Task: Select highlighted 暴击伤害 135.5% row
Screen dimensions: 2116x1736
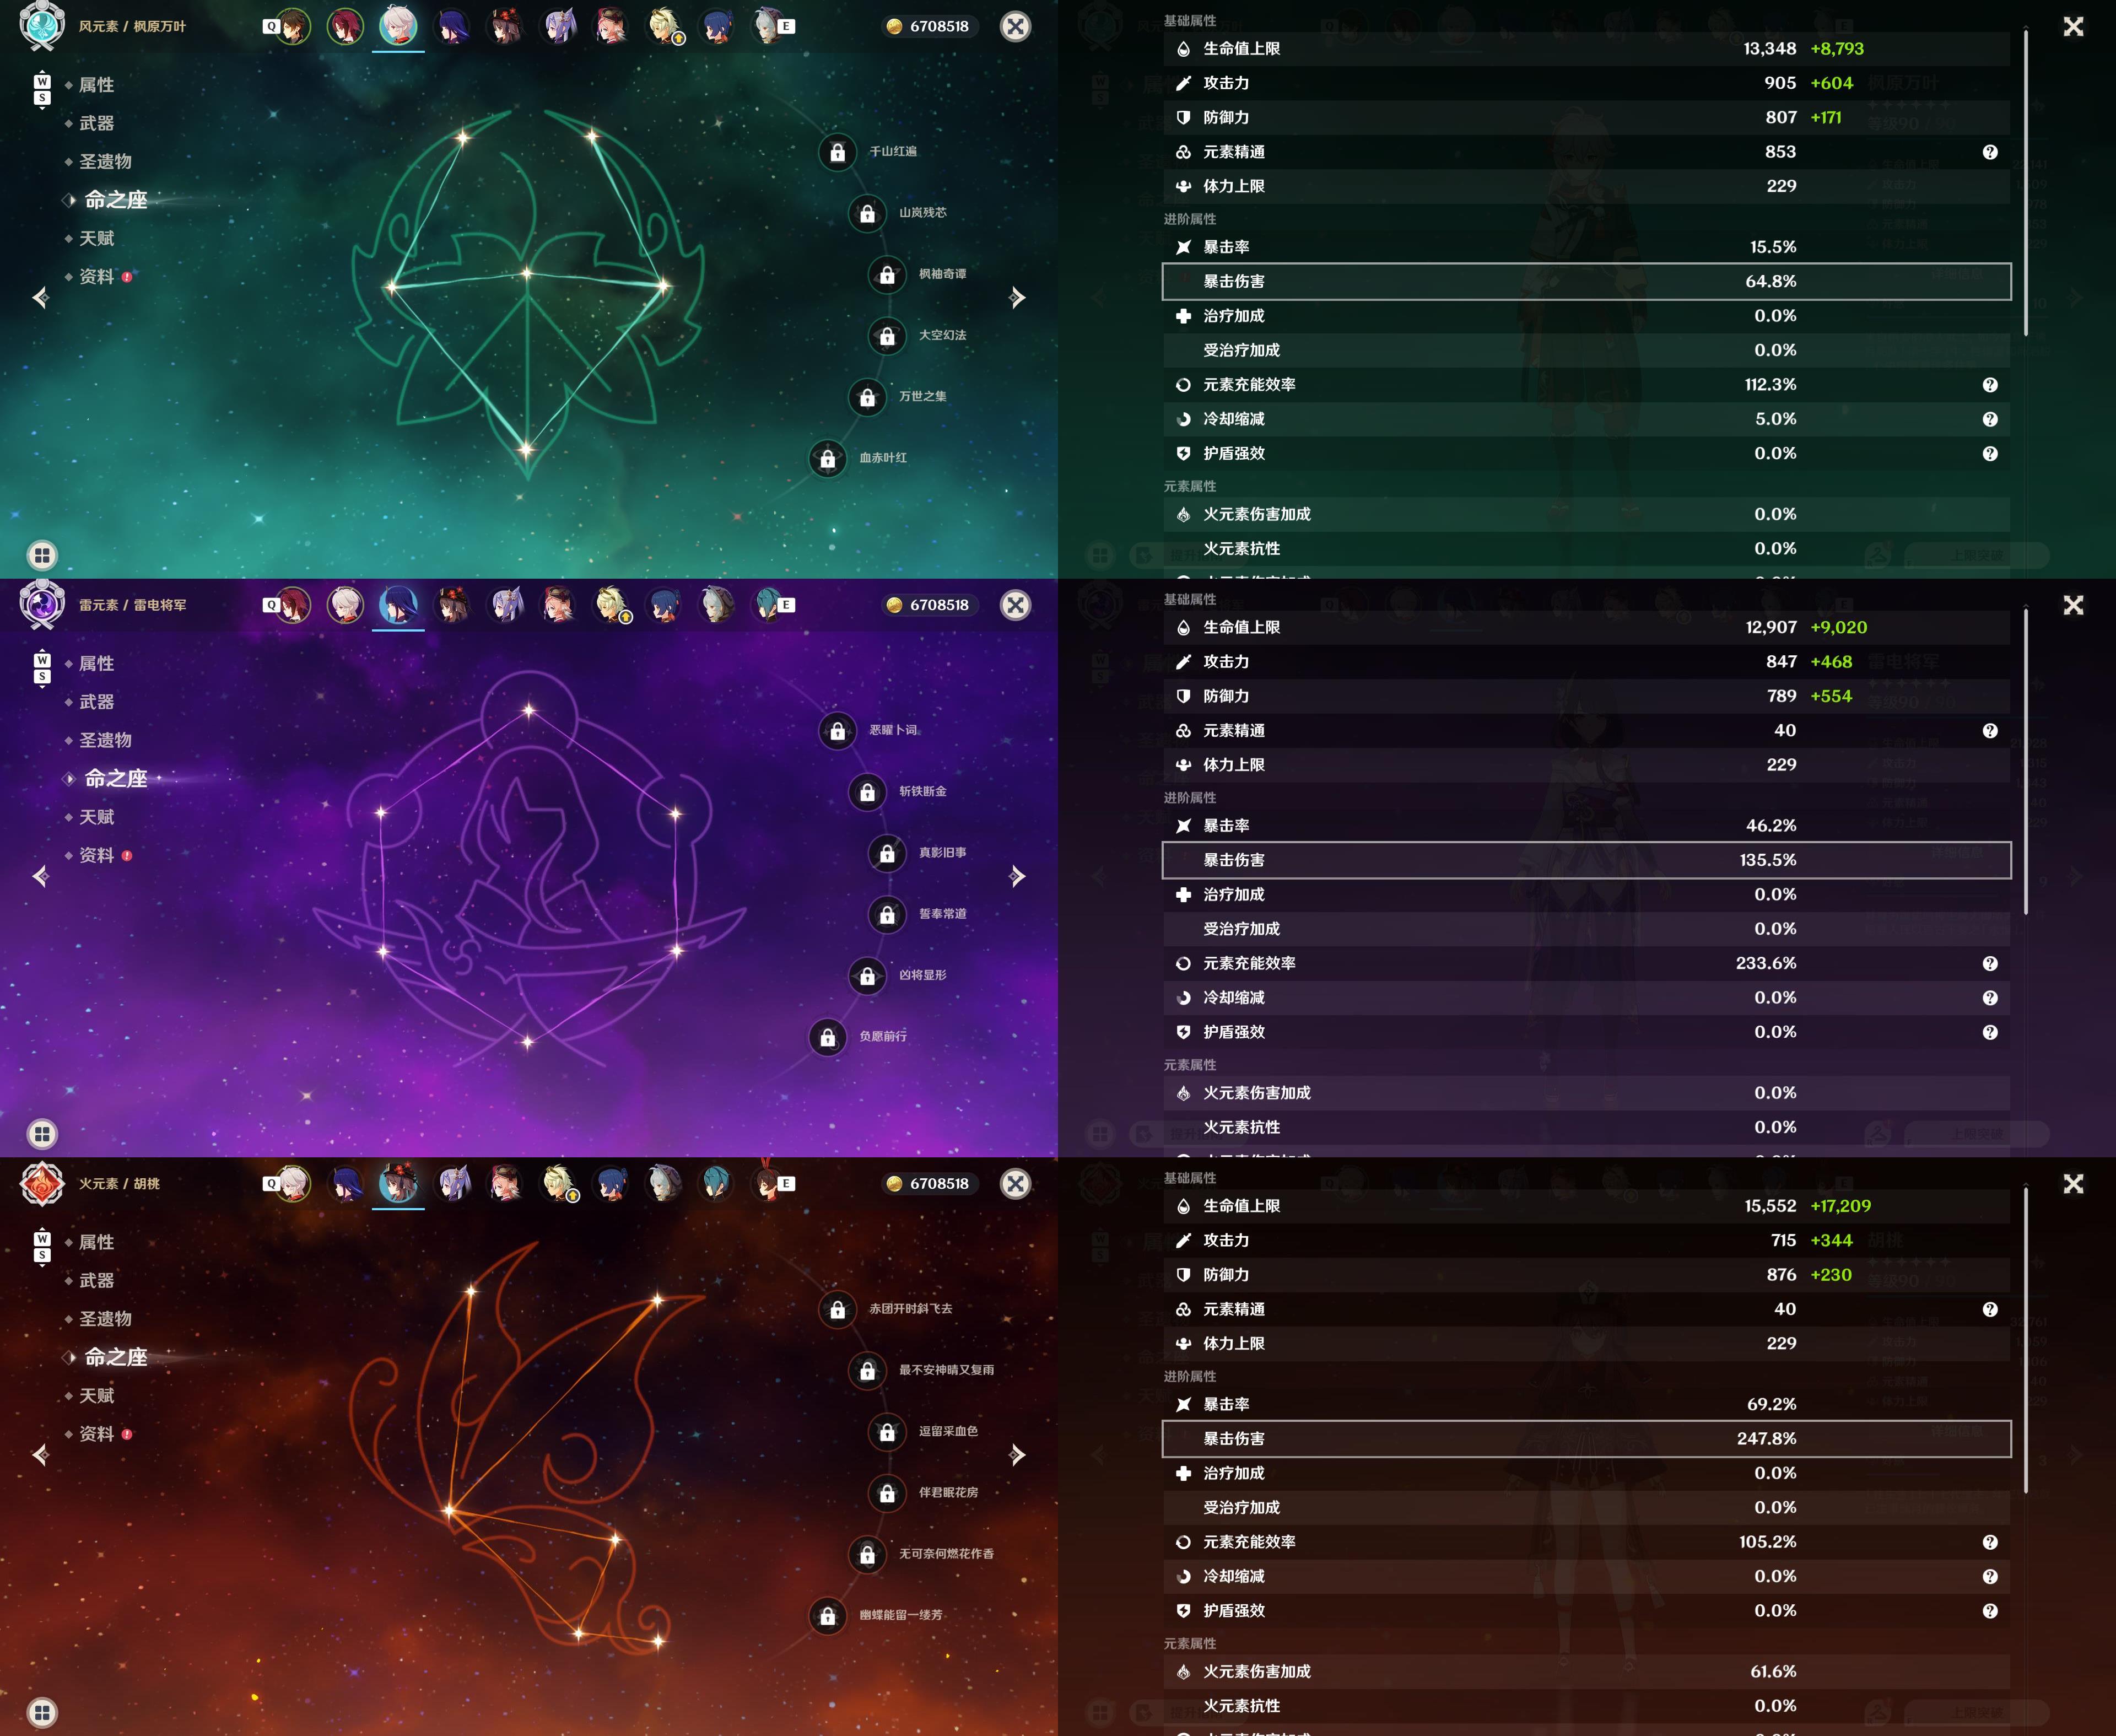Action: click(x=1586, y=860)
